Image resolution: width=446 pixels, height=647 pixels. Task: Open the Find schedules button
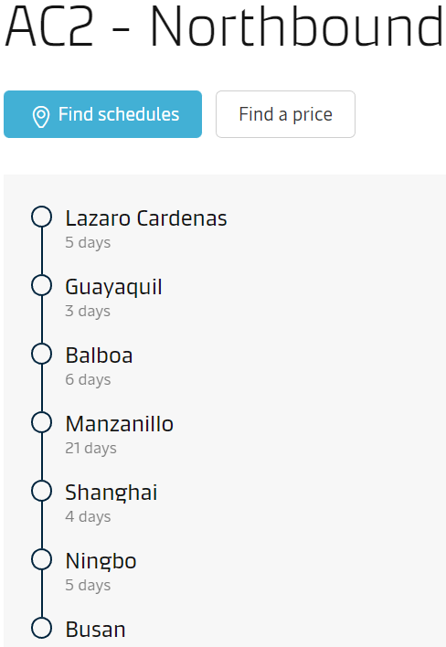click(102, 114)
